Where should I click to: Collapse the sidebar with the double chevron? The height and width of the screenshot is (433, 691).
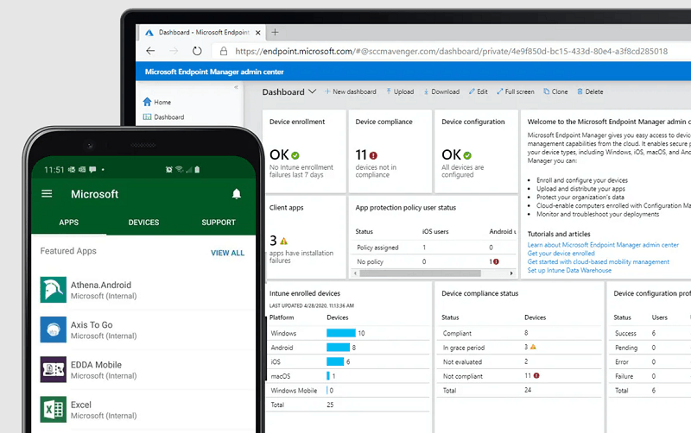236,87
